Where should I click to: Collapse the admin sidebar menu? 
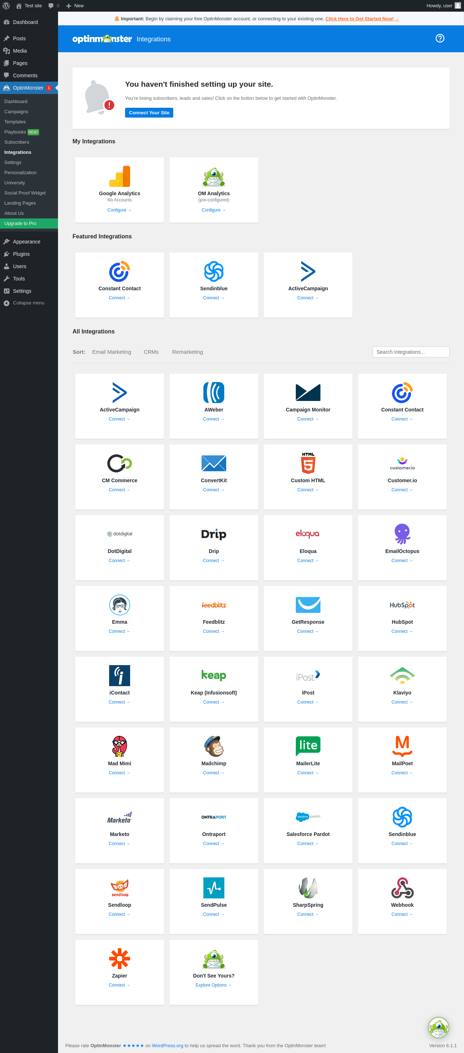(29, 303)
